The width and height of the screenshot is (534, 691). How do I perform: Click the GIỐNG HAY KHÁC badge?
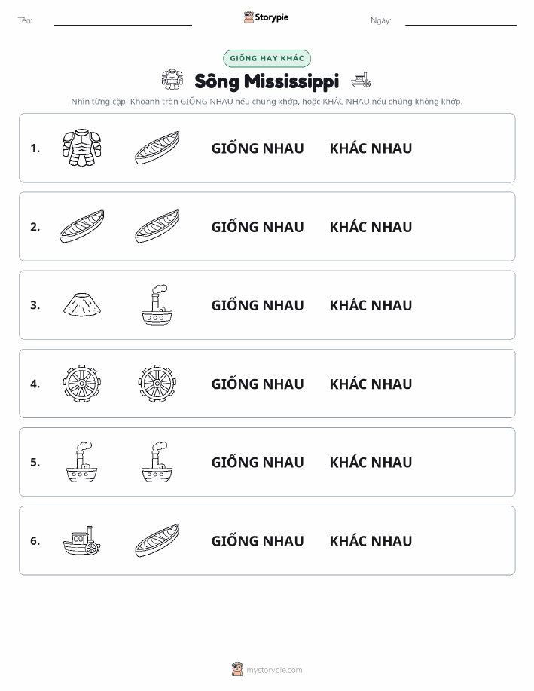click(267, 58)
